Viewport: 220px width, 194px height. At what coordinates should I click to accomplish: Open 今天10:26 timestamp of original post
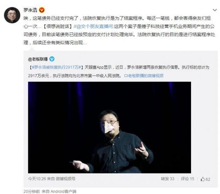coord(37,179)
